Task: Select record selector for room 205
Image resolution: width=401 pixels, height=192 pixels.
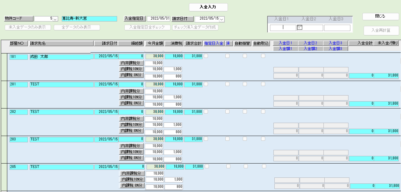Action: [x=4, y=177]
